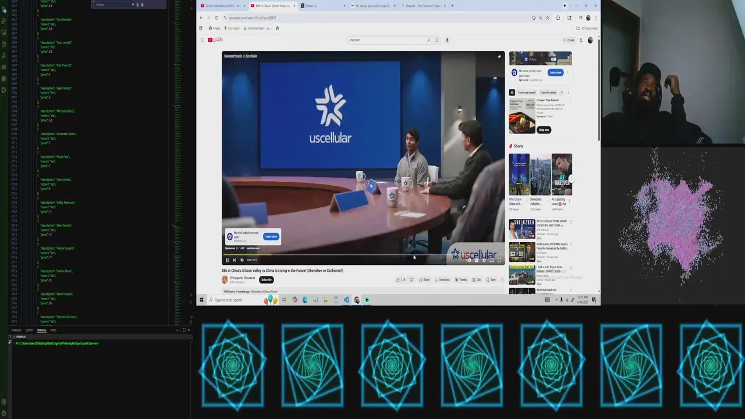Click the Download button under video

[443, 280]
